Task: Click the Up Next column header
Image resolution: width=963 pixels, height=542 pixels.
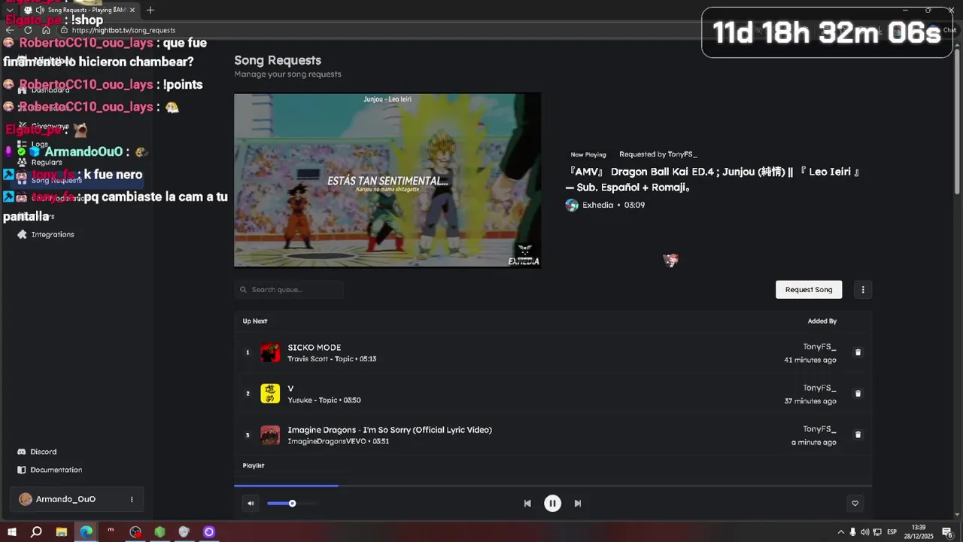Action: [x=255, y=321]
